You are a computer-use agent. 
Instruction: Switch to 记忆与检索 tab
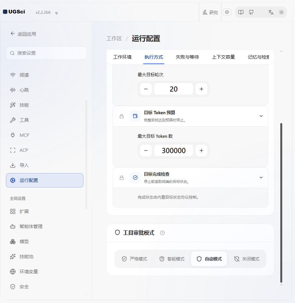coord(258,57)
